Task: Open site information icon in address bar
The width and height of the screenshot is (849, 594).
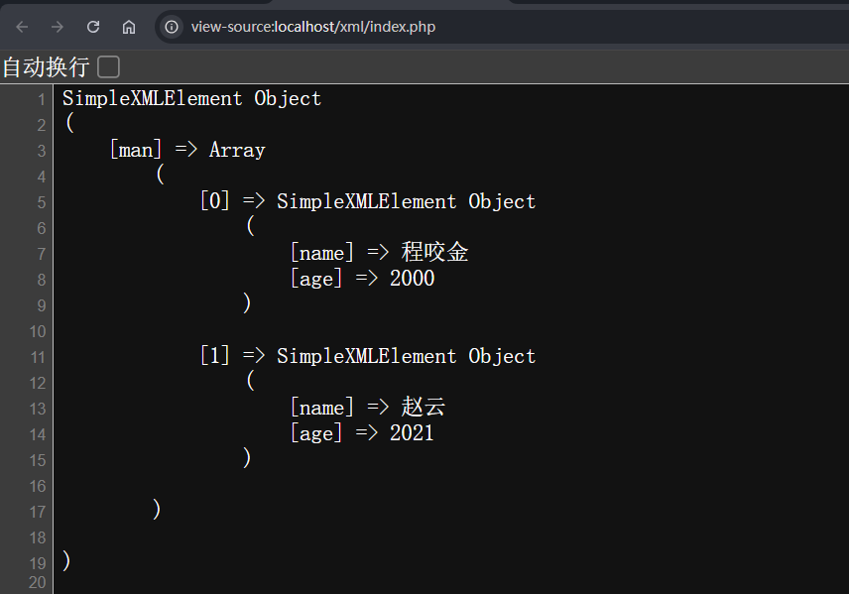Action: coord(173,27)
